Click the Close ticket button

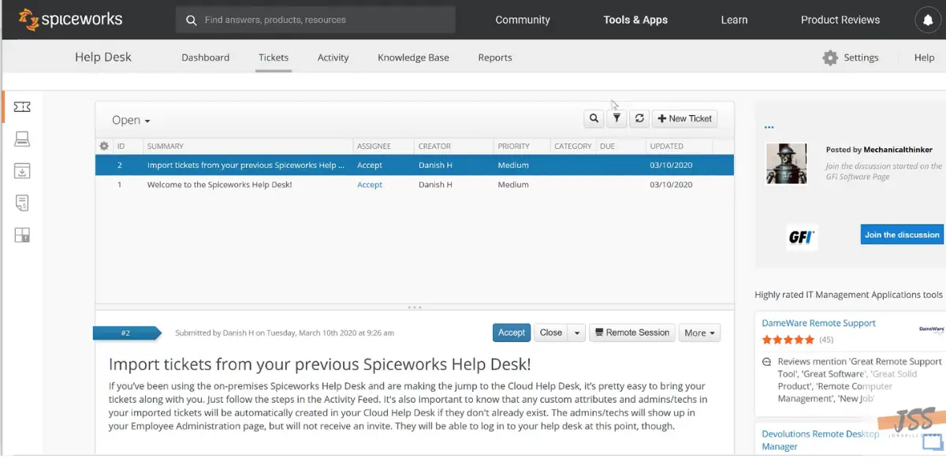coord(551,333)
